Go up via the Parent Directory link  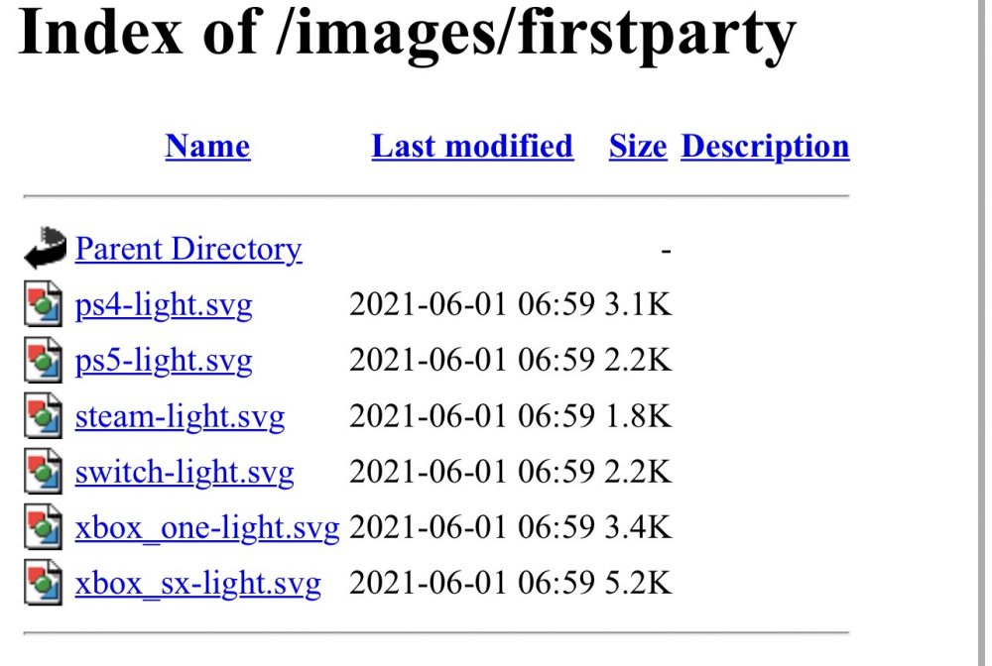click(188, 249)
